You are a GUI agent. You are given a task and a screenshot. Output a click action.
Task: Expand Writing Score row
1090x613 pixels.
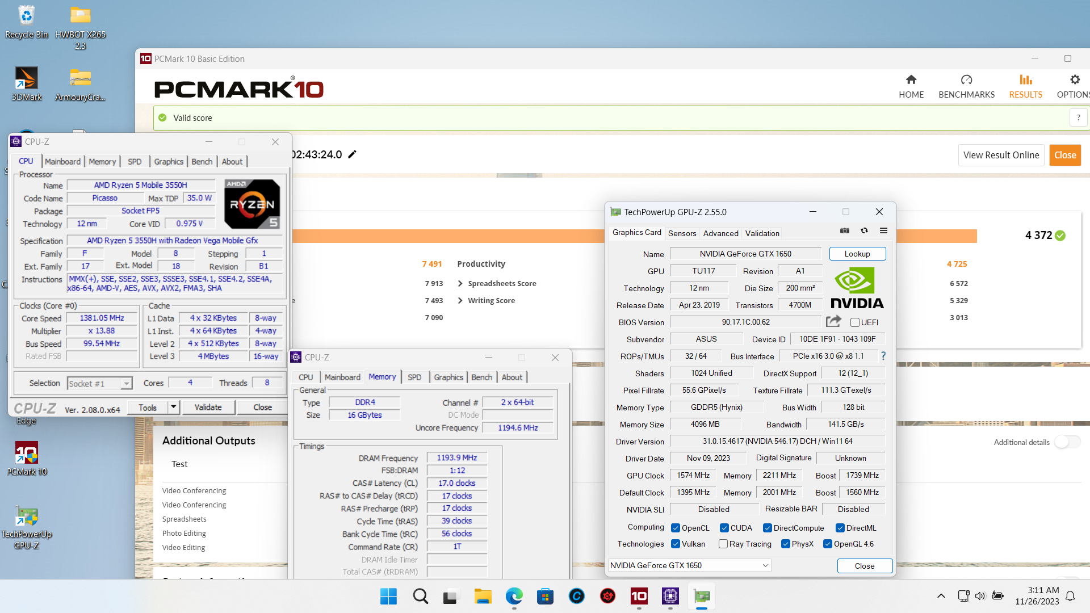coord(460,300)
